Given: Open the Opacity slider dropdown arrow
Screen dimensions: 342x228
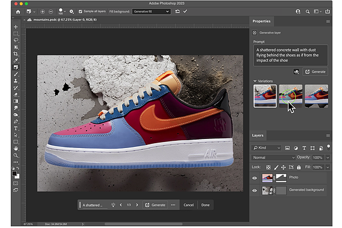Looking at the screenshot, I should [328, 158].
